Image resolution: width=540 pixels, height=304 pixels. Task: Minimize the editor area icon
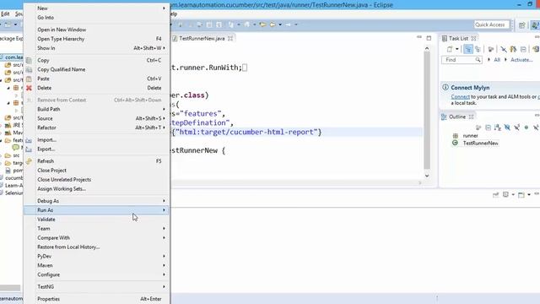pos(418,37)
